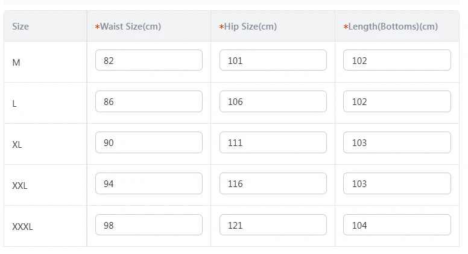The image size is (468, 254).
Task: Click the L hip size field showing 106
Action: (x=273, y=101)
